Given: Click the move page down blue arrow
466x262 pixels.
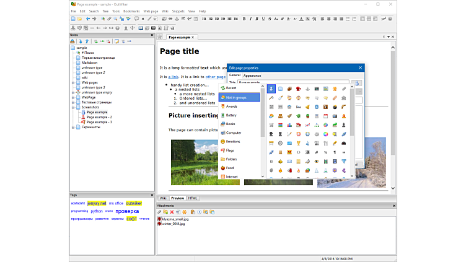Looking at the screenshot, I should (x=81, y=41).
